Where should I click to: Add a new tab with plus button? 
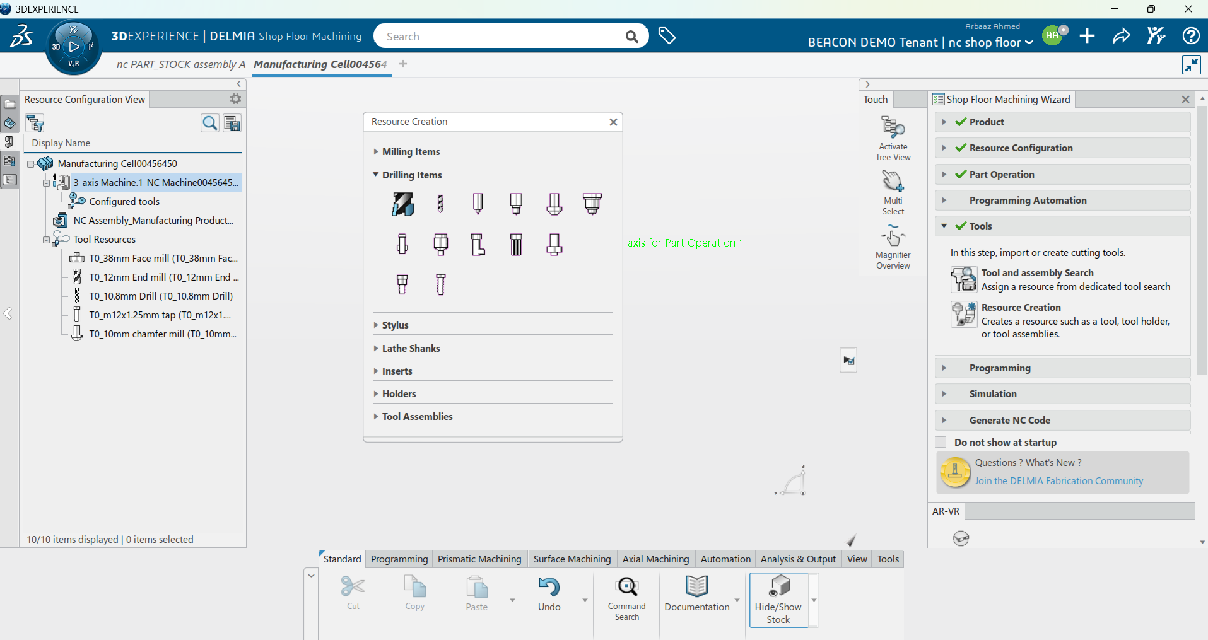[x=403, y=64]
